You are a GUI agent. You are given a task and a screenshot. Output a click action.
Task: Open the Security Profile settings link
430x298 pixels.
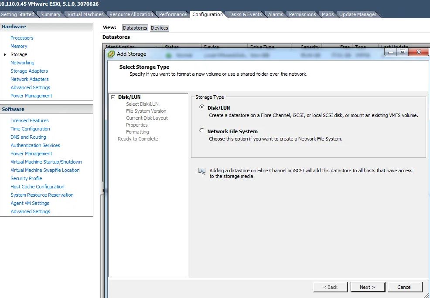click(26, 178)
